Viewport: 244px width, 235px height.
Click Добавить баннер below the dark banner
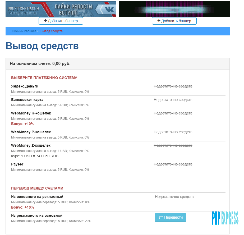(174, 21)
